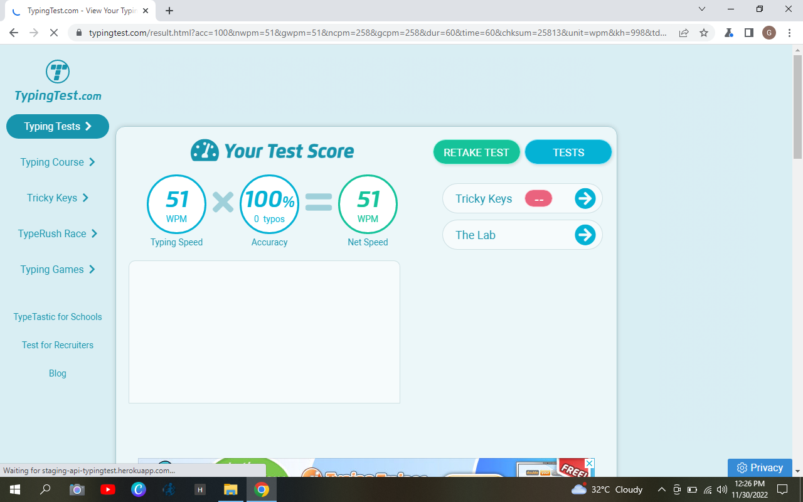803x502 pixels.
Task: Click the "Typing Speed" label
Action: (x=176, y=242)
